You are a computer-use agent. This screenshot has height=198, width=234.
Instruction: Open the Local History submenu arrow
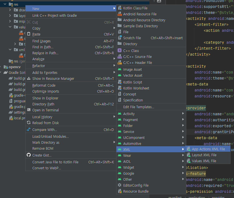[114, 116]
